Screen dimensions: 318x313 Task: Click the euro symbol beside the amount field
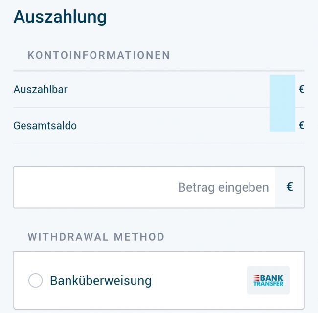click(x=290, y=187)
